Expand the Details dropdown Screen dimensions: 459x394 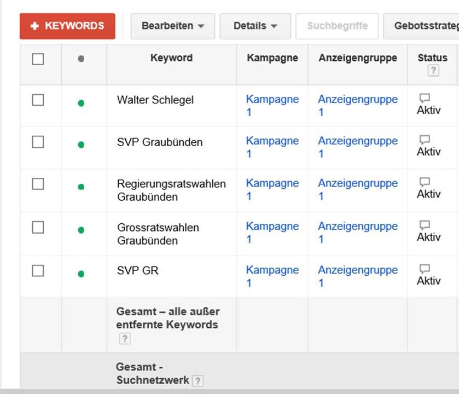[255, 26]
